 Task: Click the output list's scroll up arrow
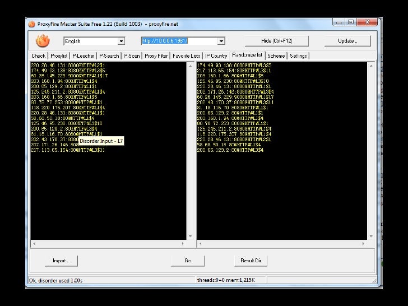371,66
